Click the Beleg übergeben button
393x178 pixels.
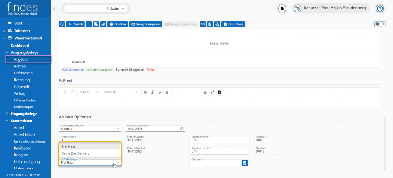tap(145, 24)
